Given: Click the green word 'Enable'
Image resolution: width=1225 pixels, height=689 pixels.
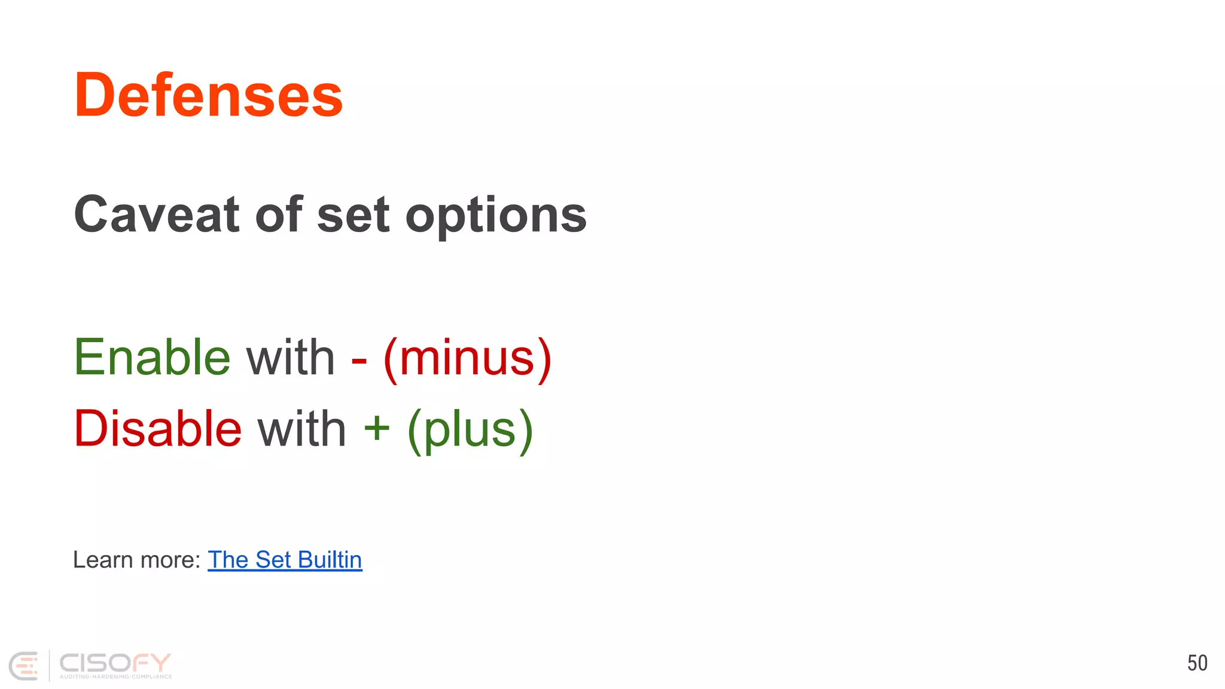Looking at the screenshot, I should tap(152, 358).
